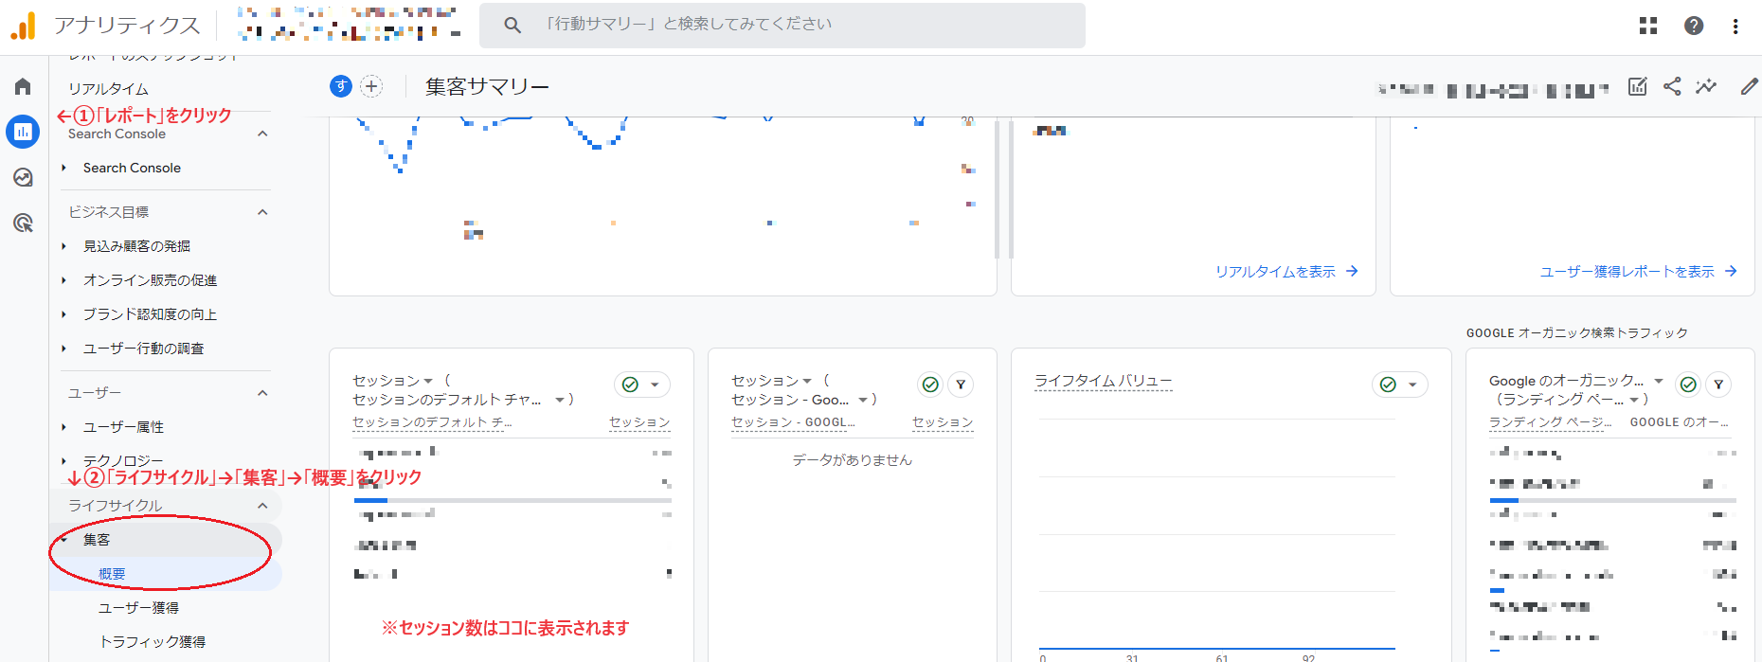Click ライフタイム バリュー card title
Viewport: 1762px width, 662px height.
coord(1104,381)
